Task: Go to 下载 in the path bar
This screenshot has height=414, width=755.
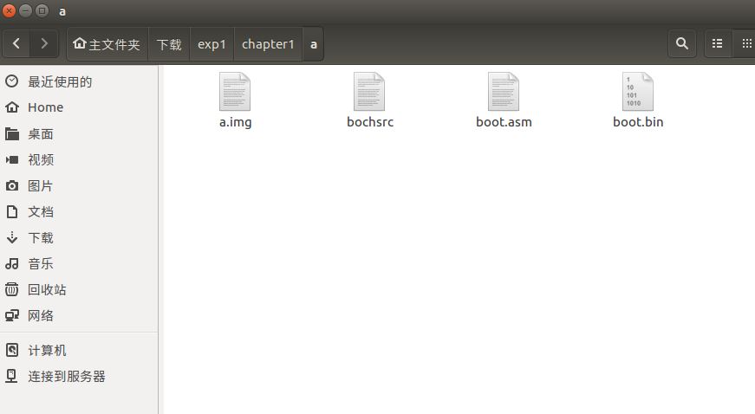Action: click(169, 44)
